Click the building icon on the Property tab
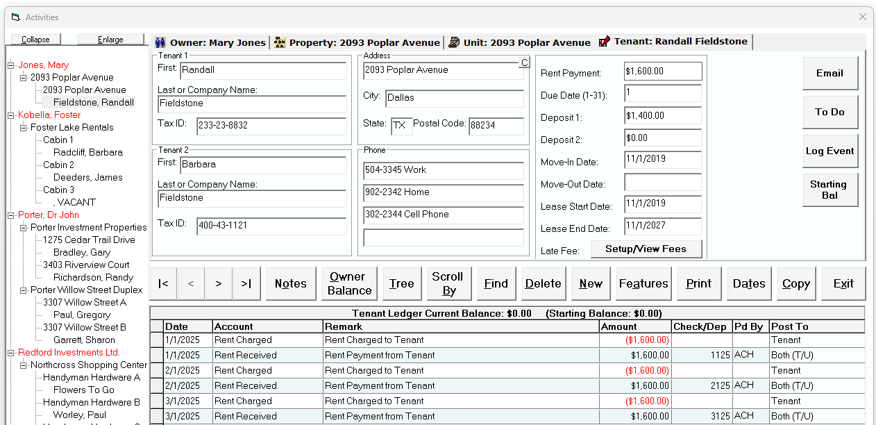The height and width of the screenshot is (425, 876). [280, 42]
